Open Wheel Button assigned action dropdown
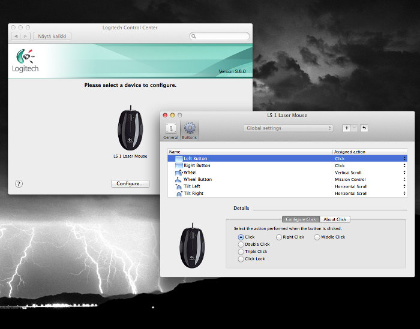 click(x=404, y=179)
